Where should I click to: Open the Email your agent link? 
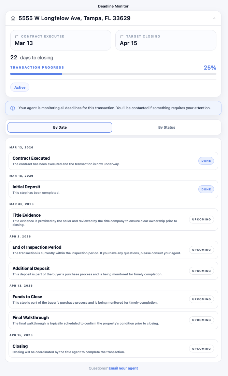pyautogui.click(x=123, y=368)
